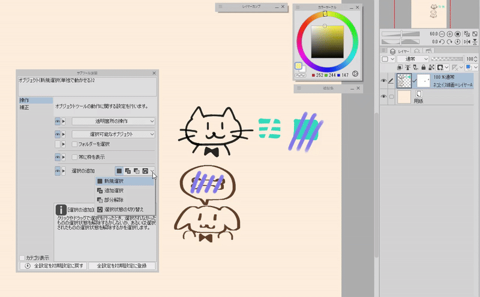This screenshot has width=480, height=297.
Task: Flip canvas horizontally icon in Navigator
Action: (467, 42)
